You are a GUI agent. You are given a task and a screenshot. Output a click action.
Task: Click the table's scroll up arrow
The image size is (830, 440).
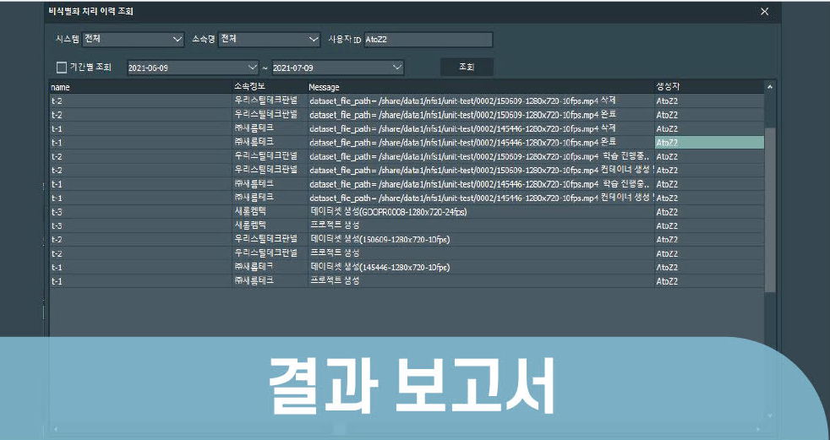[770, 87]
